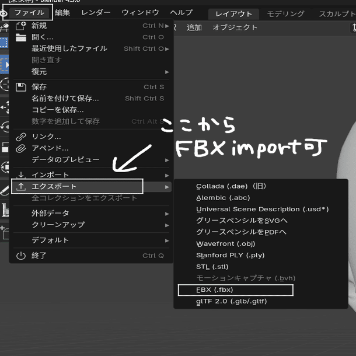
Task: Export as STL (.stl)
Action: point(261,267)
